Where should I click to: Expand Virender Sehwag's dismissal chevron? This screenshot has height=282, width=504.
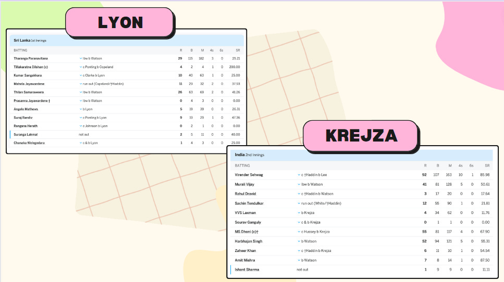[x=299, y=175]
